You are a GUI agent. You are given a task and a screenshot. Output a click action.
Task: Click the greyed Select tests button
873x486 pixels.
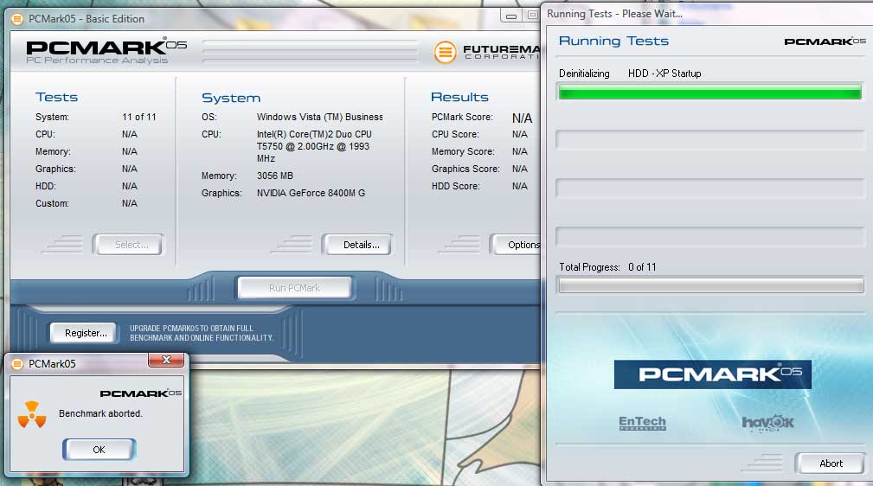click(129, 245)
